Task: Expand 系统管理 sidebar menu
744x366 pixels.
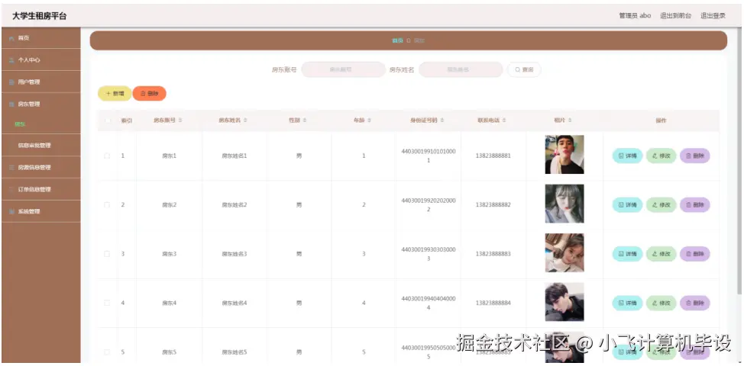Action: 40,212
